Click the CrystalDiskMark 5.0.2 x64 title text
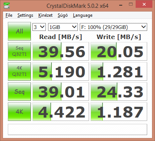Image resolution: width=155 pixels, height=141 pixels. click(x=77, y=6)
